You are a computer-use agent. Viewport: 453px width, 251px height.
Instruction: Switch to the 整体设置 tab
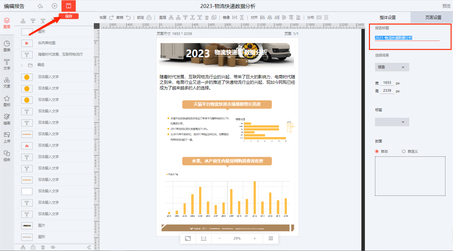[387, 17]
